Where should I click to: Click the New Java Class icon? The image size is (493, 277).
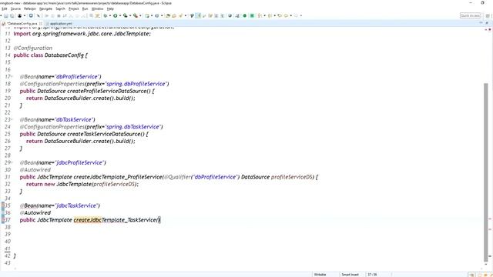156,15
